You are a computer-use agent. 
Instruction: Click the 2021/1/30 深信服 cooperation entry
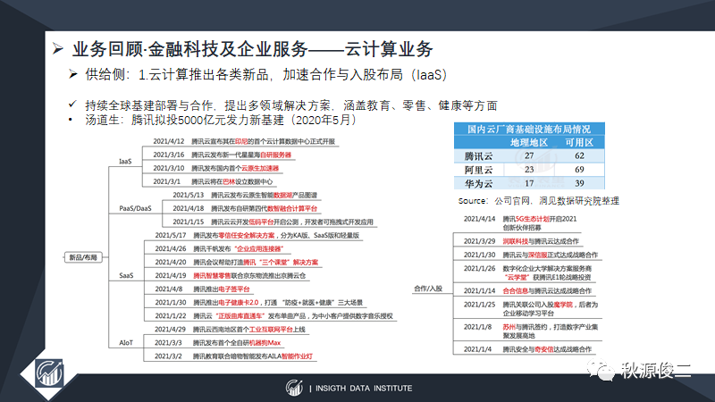[x=531, y=255]
